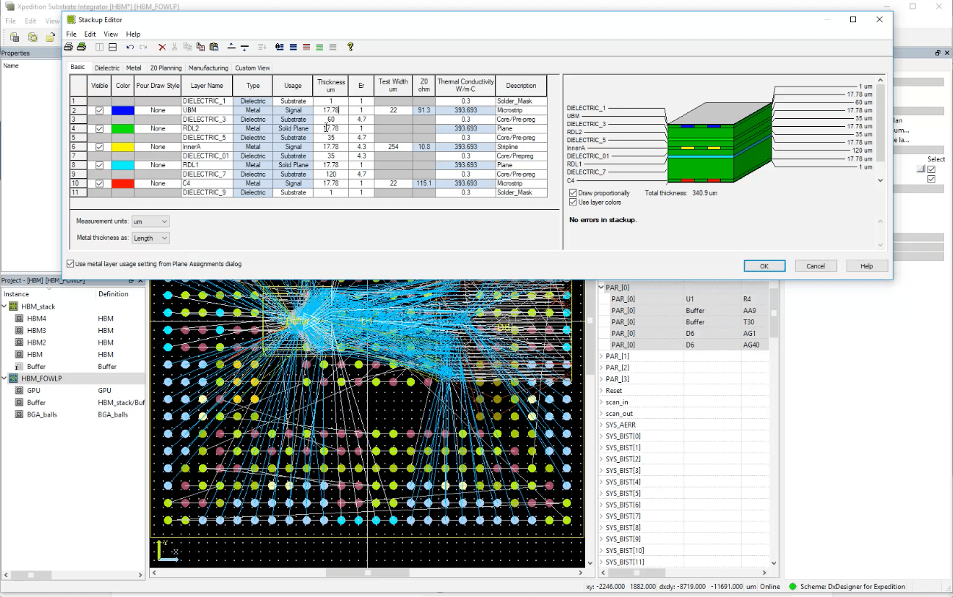Click the insert layer above arrow icon

231,46
